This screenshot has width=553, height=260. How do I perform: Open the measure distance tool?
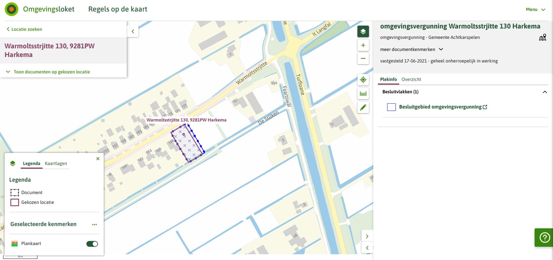click(x=363, y=94)
